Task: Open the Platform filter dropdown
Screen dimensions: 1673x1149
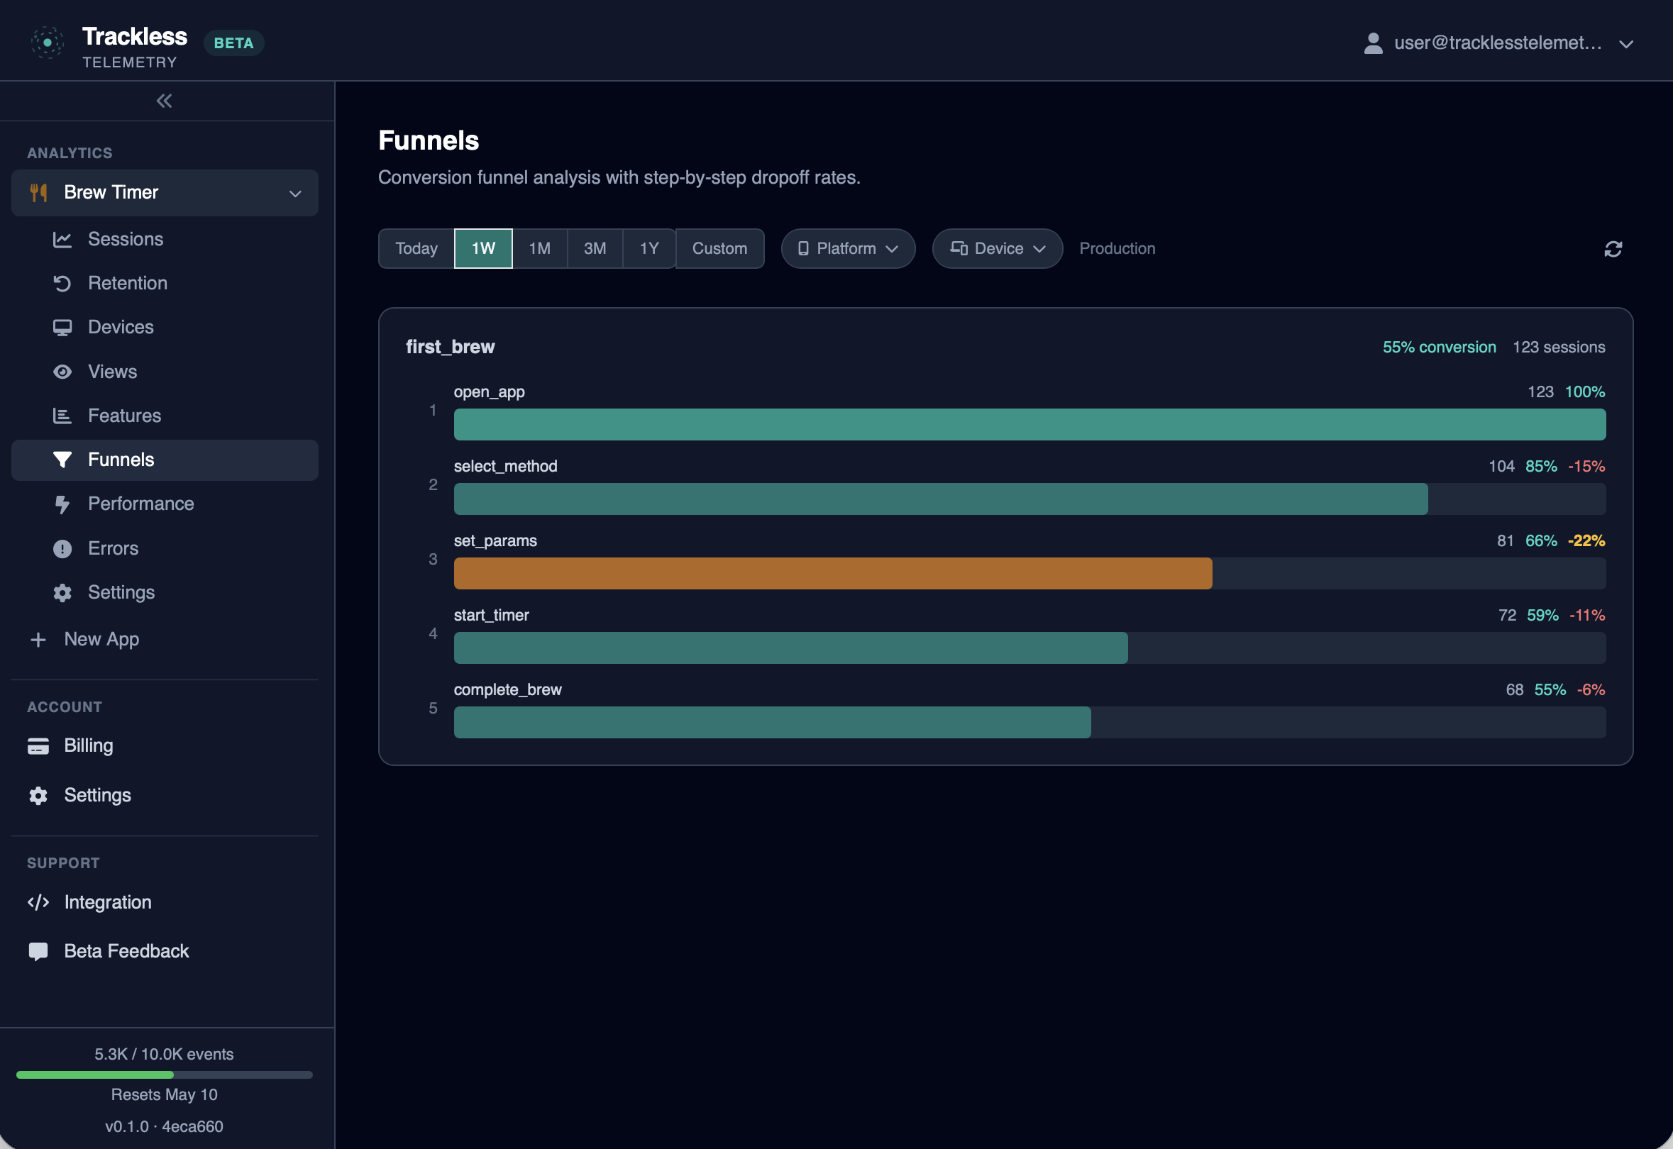Action: [848, 248]
